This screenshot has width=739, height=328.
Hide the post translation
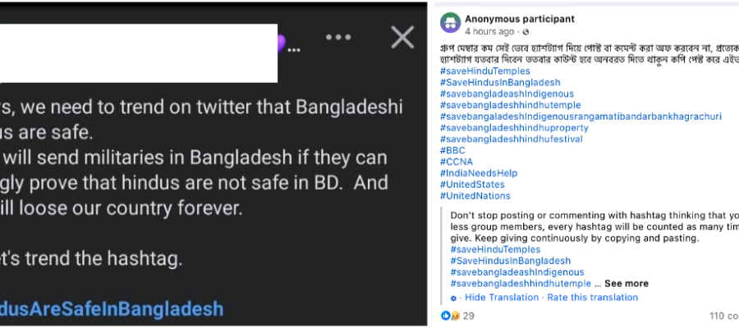pos(502,298)
